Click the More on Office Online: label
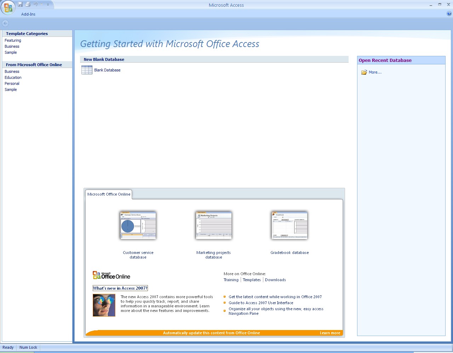 click(245, 274)
